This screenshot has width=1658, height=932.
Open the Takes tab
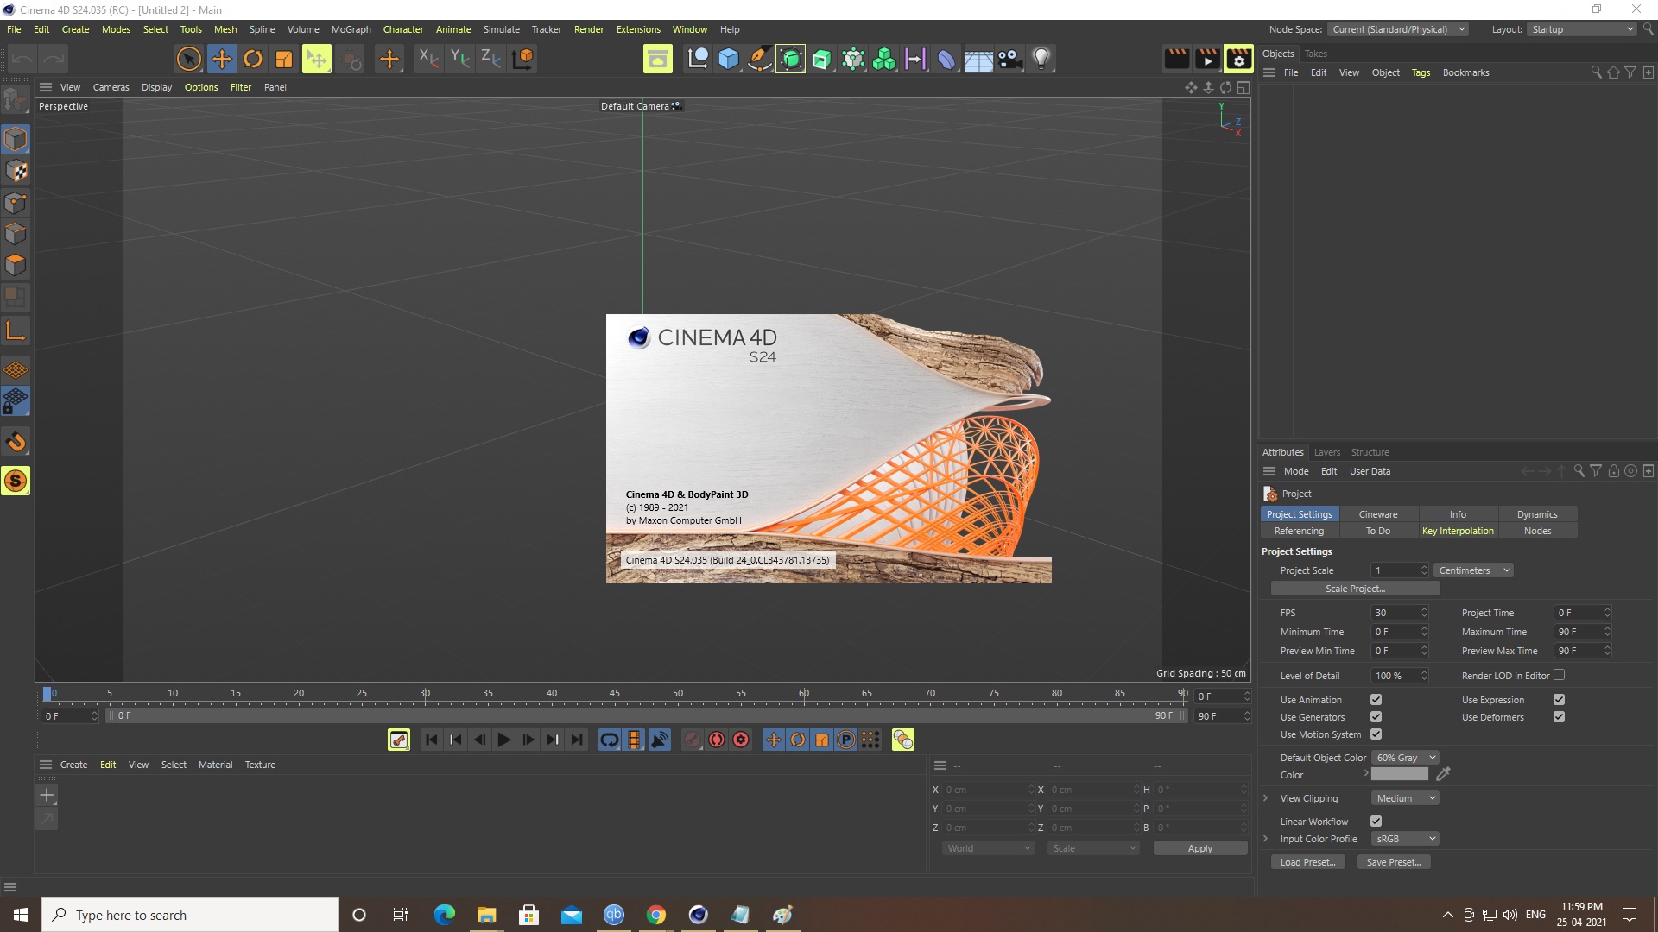pyautogui.click(x=1315, y=54)
